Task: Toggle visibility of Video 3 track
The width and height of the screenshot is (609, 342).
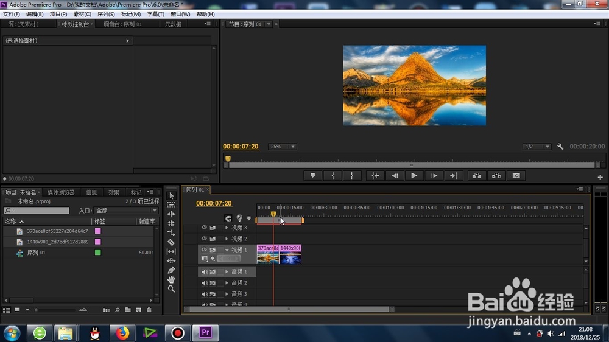Action: pos(204,228)
